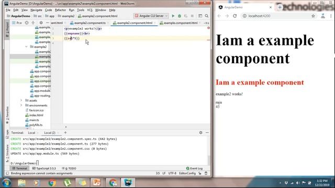Expand the environments folder
Viewport: 335px width, 188px height.
(21, 105)
